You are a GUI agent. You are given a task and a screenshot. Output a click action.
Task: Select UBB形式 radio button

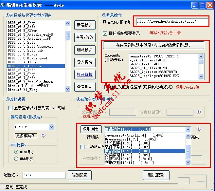click(16, 159)
